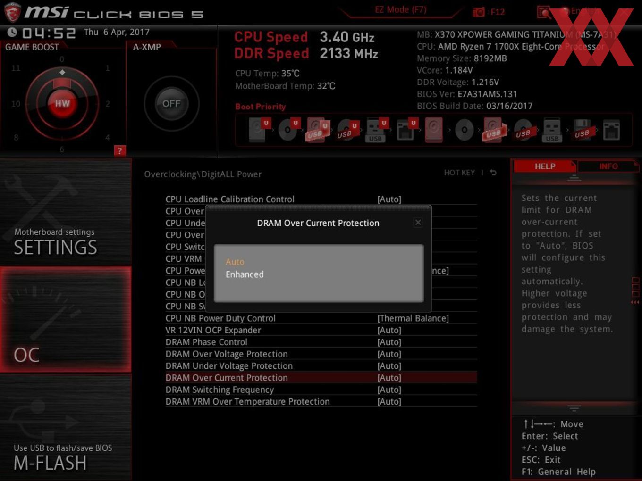Open CPU NB Power Duty Control [Thermal Balance] value
Screen dimensions: 642x481
(x=413, y=318)
